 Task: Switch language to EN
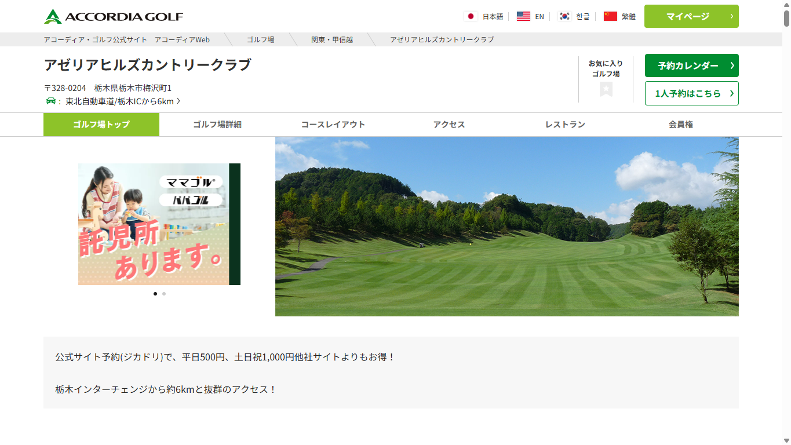(x=540, y=16)
